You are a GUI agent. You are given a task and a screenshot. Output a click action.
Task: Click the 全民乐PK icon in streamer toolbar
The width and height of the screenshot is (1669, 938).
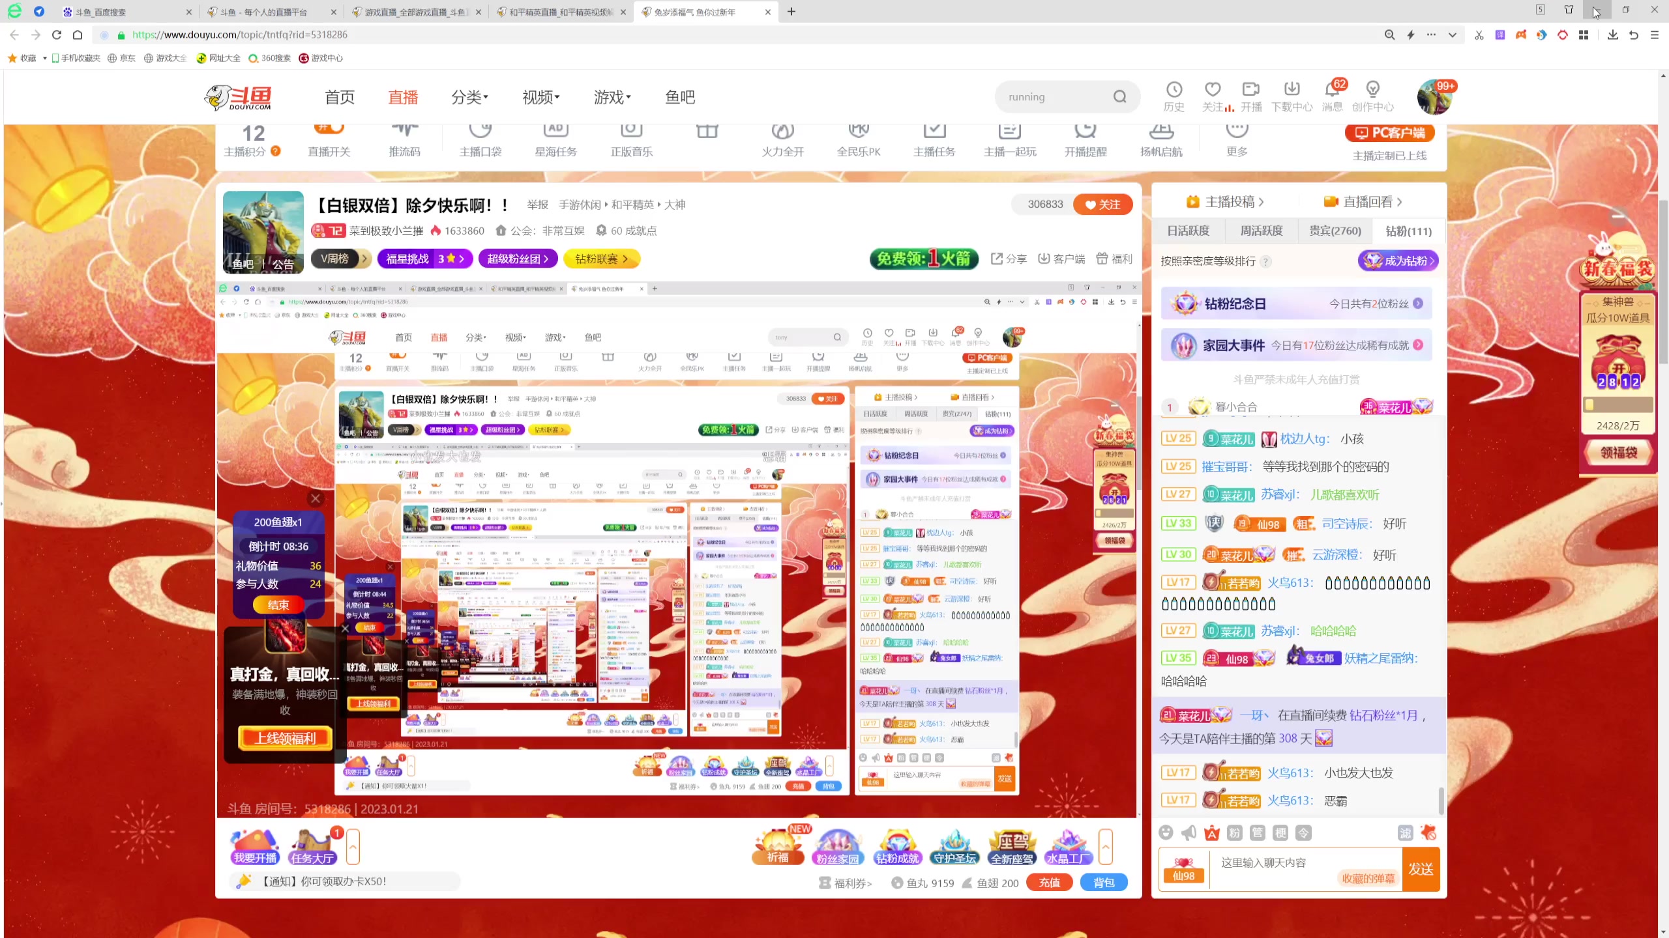[x=859, y=141]
